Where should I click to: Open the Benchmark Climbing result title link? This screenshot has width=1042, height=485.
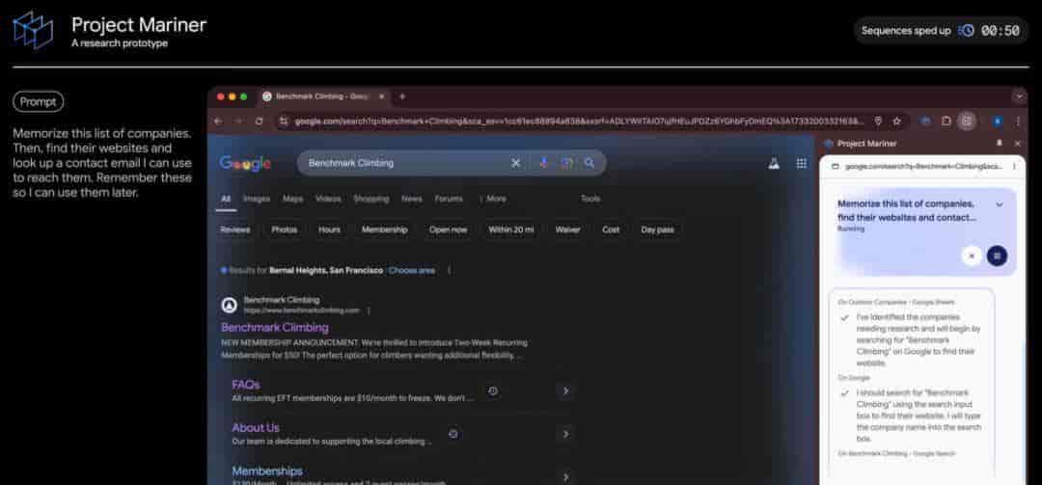(274, 328)
